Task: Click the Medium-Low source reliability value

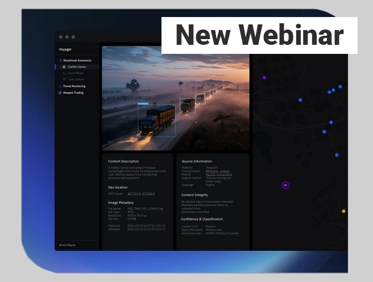Action: 214,230
